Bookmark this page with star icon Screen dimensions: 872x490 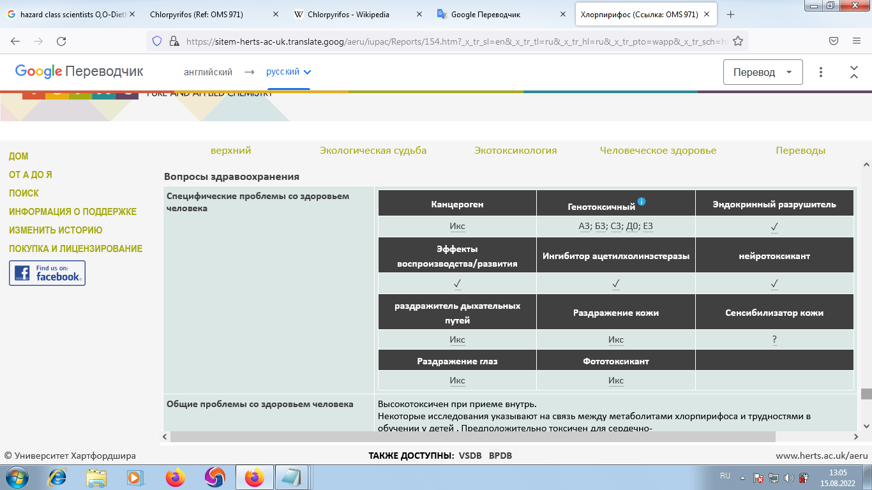pyautogui.click(x=738, y=41)
